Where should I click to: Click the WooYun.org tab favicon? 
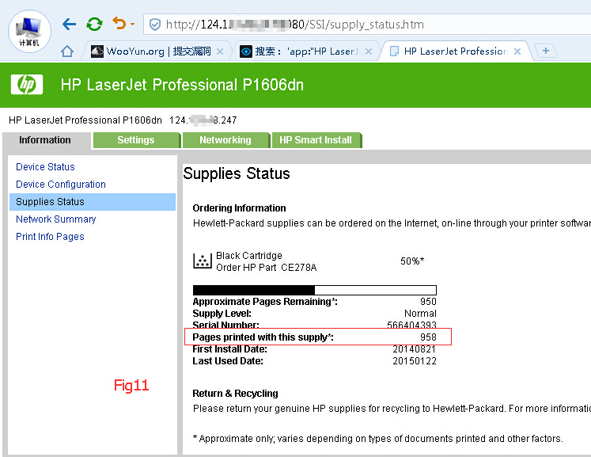point(97,51)
